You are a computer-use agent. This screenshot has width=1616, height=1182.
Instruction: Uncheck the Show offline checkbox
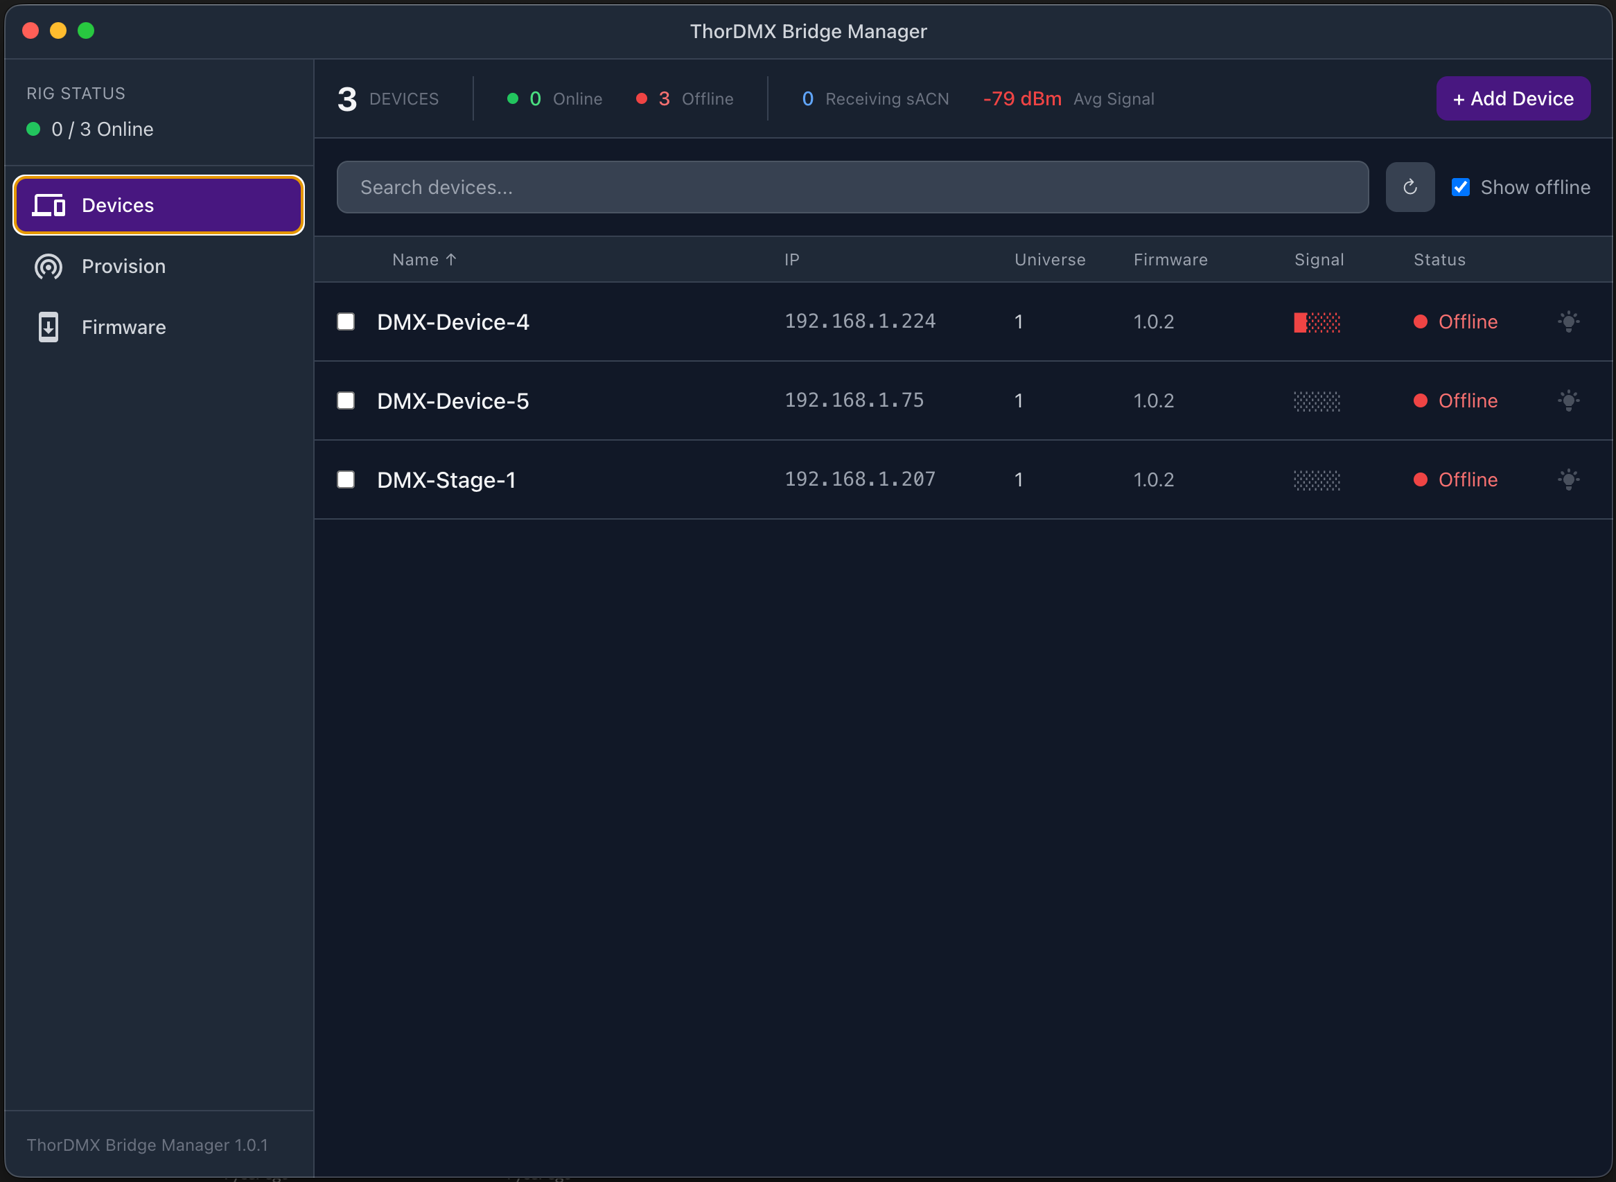[x=1461, y=187]
